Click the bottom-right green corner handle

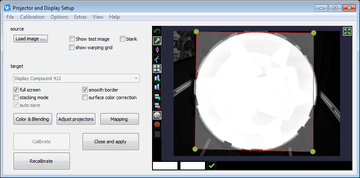point(313,152)
